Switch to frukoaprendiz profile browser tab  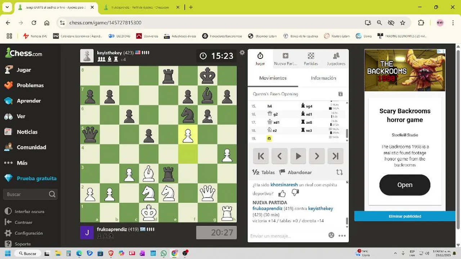click(x=140, y=7)
